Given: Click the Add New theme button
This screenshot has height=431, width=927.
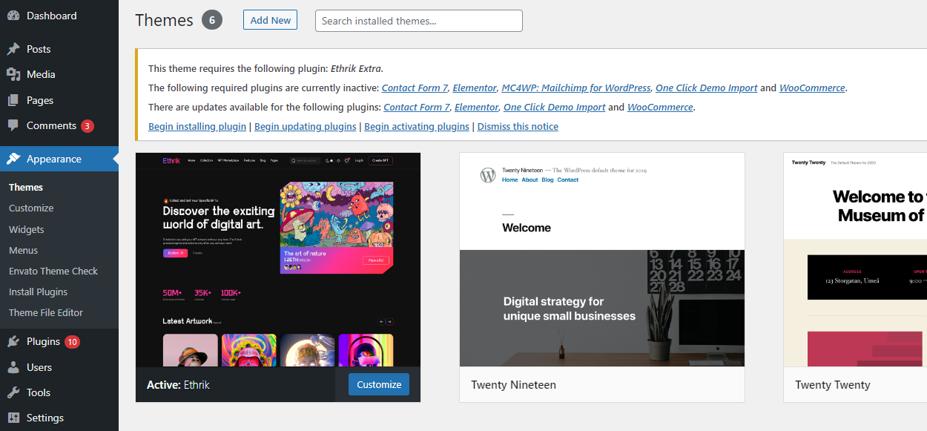Looking at the screenshot, I should pyautogui.click(x=270, y=20).
